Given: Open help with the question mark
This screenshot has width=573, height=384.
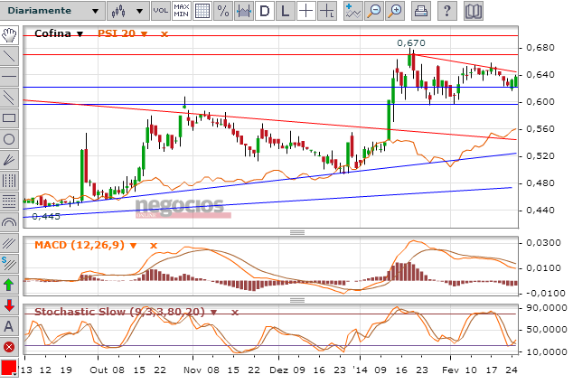Looking at the screenshot, I should point(447,11).
